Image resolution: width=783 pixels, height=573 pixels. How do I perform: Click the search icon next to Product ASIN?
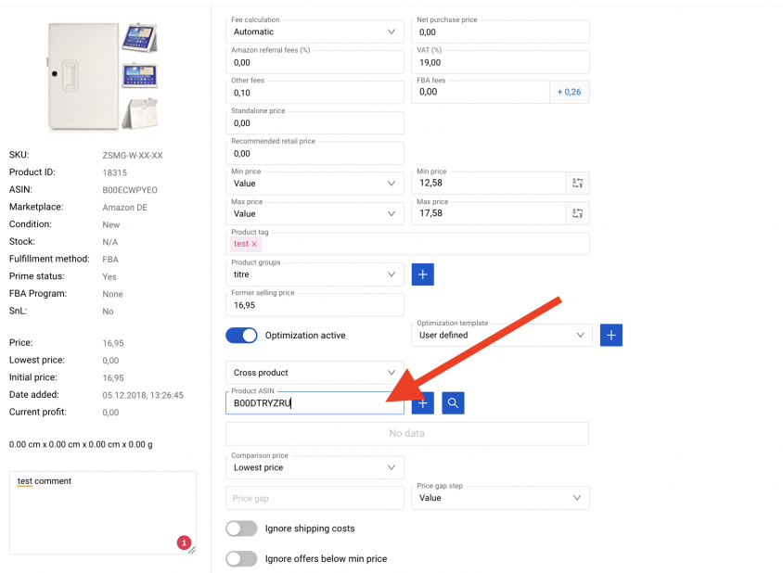pos(453,402)
